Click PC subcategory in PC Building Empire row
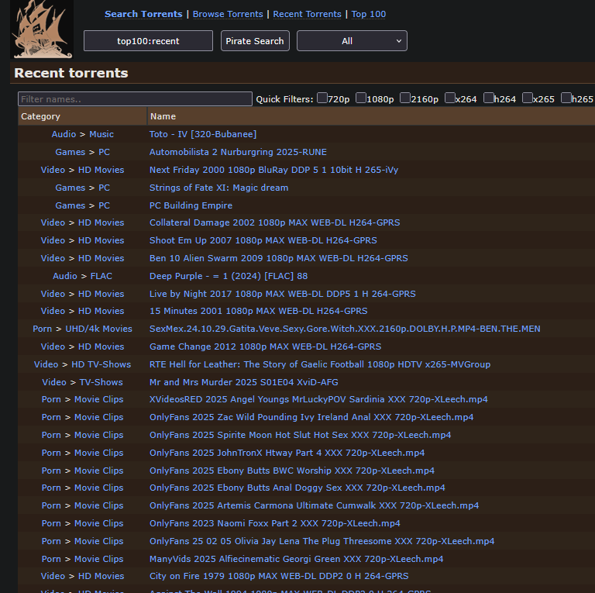The height and width of the screenshot is (593, 595). pos(104,205)
